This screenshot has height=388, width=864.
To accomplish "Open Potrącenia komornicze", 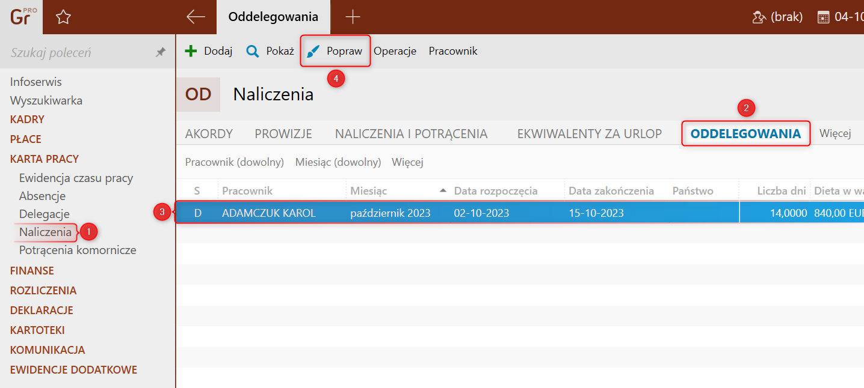I will tap(78, 250).
